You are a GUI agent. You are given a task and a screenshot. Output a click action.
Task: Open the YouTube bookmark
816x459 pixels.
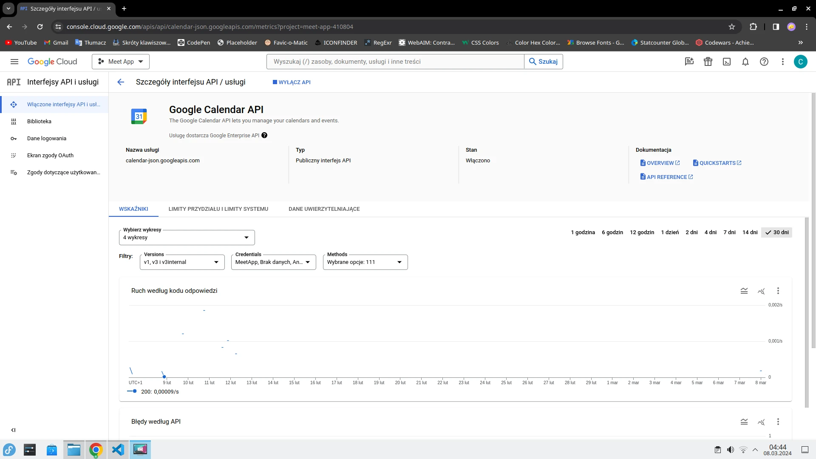click(x=21, y=42)
